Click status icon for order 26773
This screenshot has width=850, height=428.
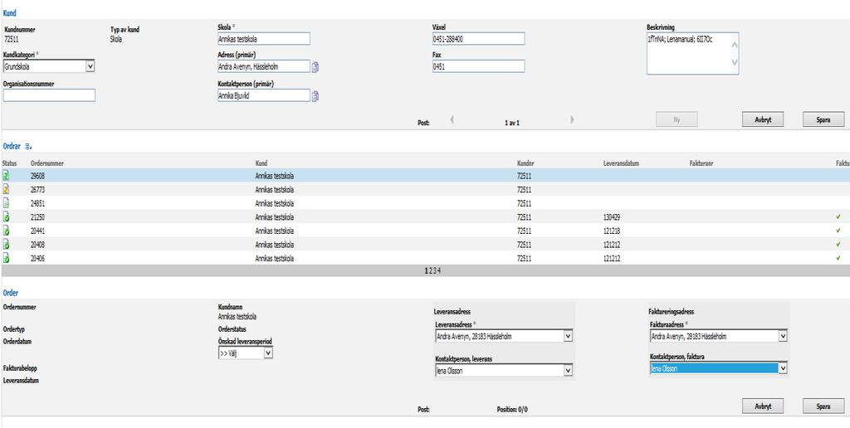tap(6, 189)
